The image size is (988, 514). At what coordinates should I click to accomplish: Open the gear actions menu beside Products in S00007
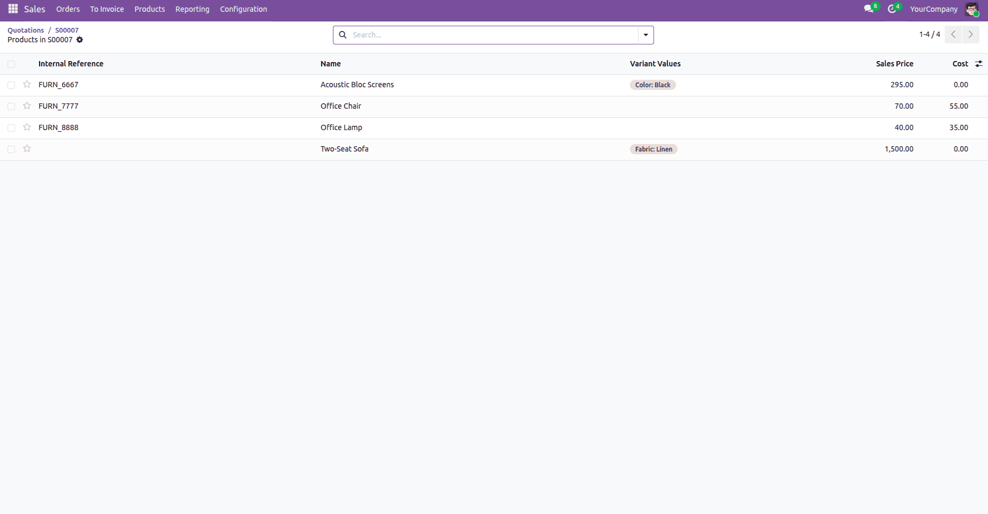point(80,40)
